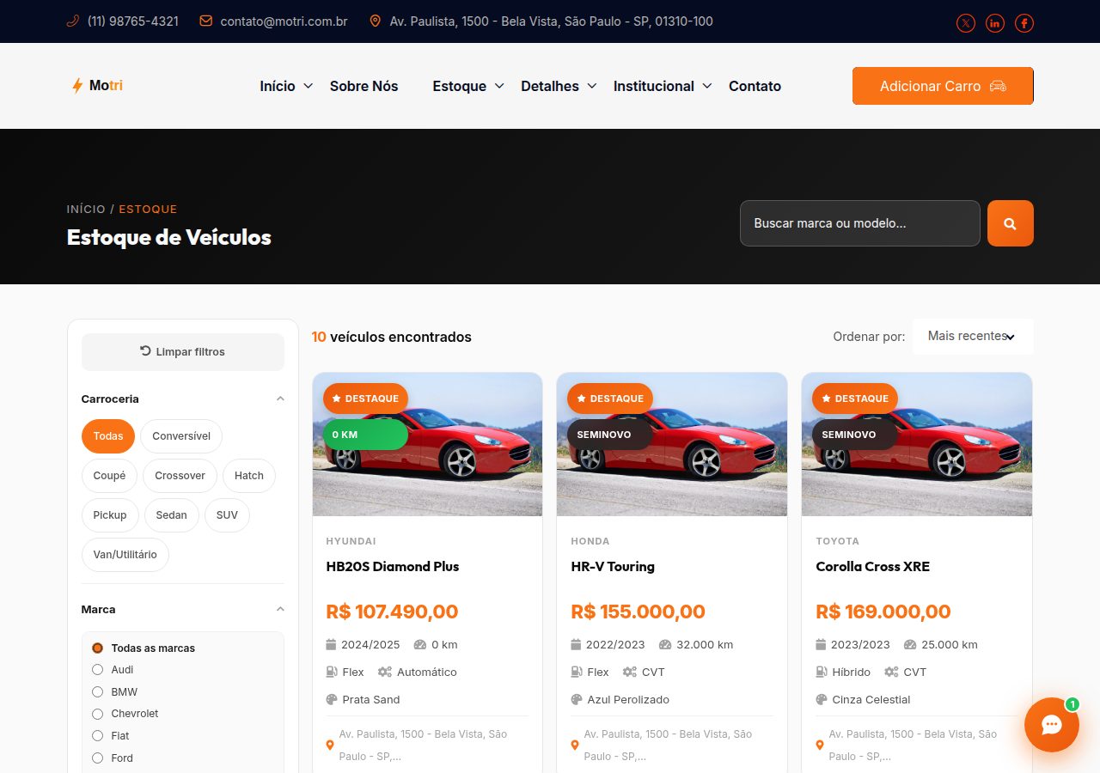Click the INÍCIO breadcrumb link
Image resolution: width=1100 pixels, height=773 pixels.
86,210
